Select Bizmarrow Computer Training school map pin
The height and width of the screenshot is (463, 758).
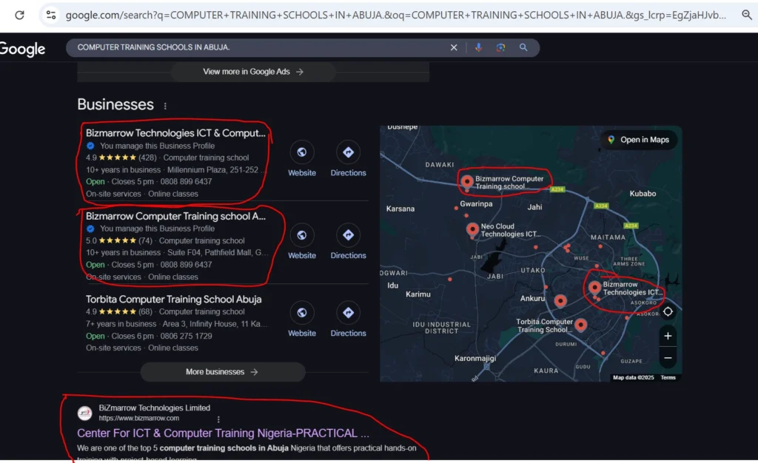[x=467, y=182]
